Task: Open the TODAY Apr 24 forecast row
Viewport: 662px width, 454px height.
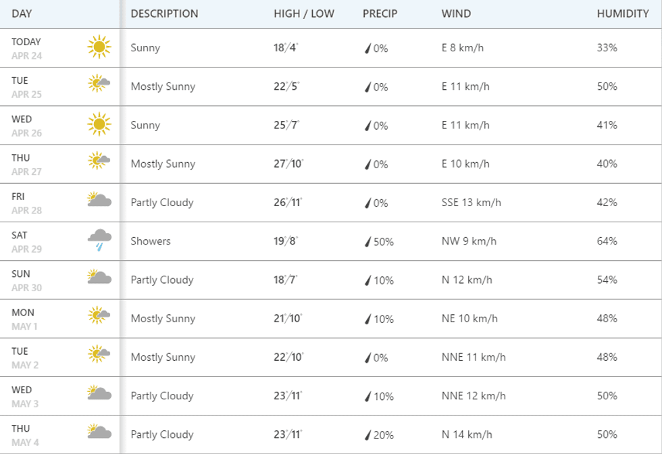Action: [26, 48]
